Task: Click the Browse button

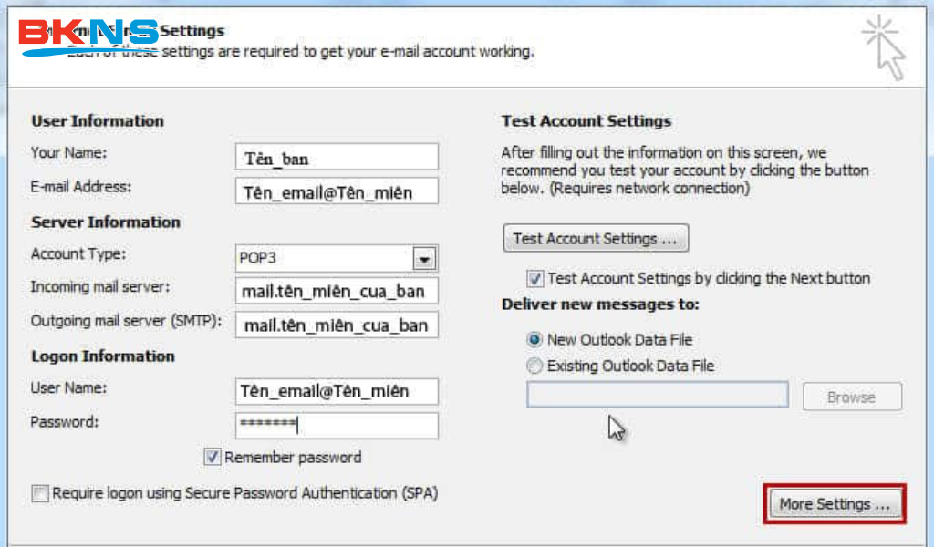Action: [x=851, y=397]
